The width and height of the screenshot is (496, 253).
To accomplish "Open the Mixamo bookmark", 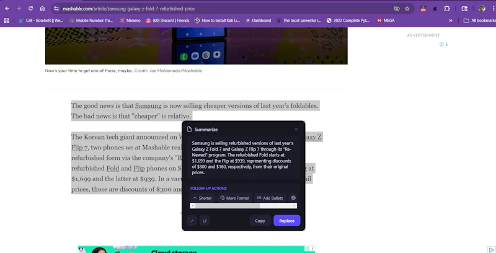I will tap(130, 20).
